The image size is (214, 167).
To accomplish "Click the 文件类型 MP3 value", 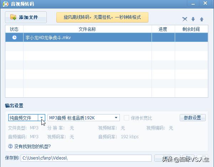I will click(x=34, y=128).
